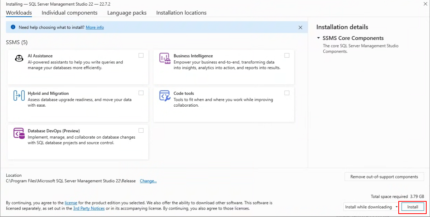The image size is (430, 217).
Task: Click the AI Assistance title text
Action: point(40,56)
